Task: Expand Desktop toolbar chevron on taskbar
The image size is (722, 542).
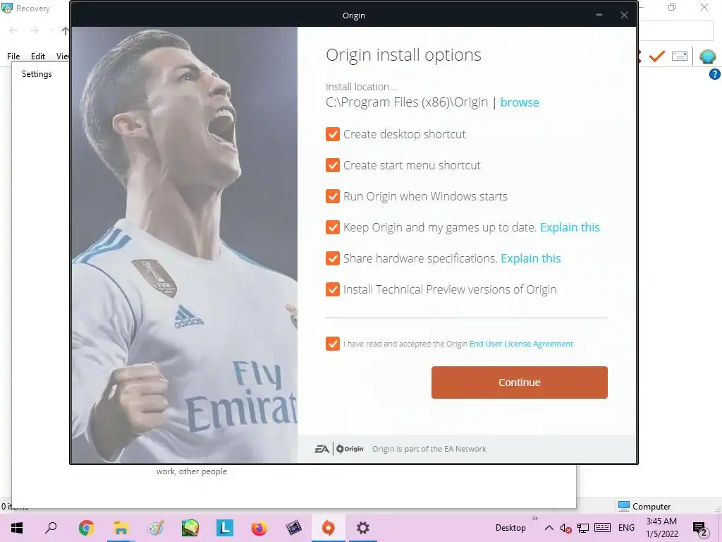Action: (534, 519)
